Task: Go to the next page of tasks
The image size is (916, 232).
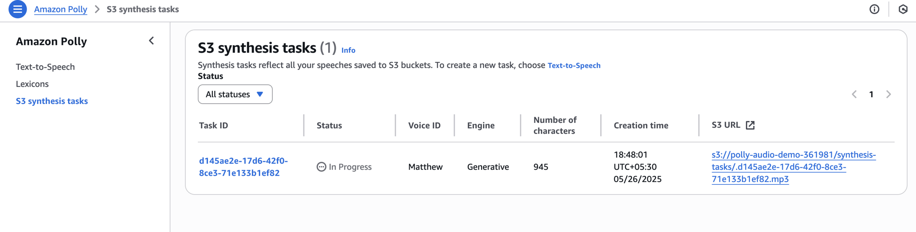Action: coord(889,94)
